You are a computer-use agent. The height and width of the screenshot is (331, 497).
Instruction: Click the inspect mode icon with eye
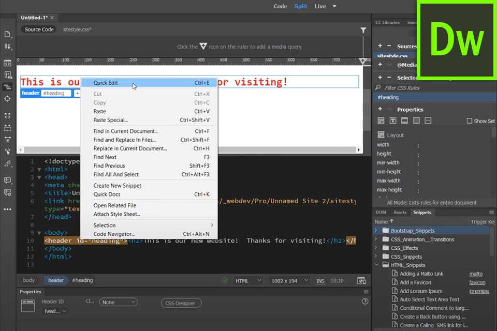8,75
